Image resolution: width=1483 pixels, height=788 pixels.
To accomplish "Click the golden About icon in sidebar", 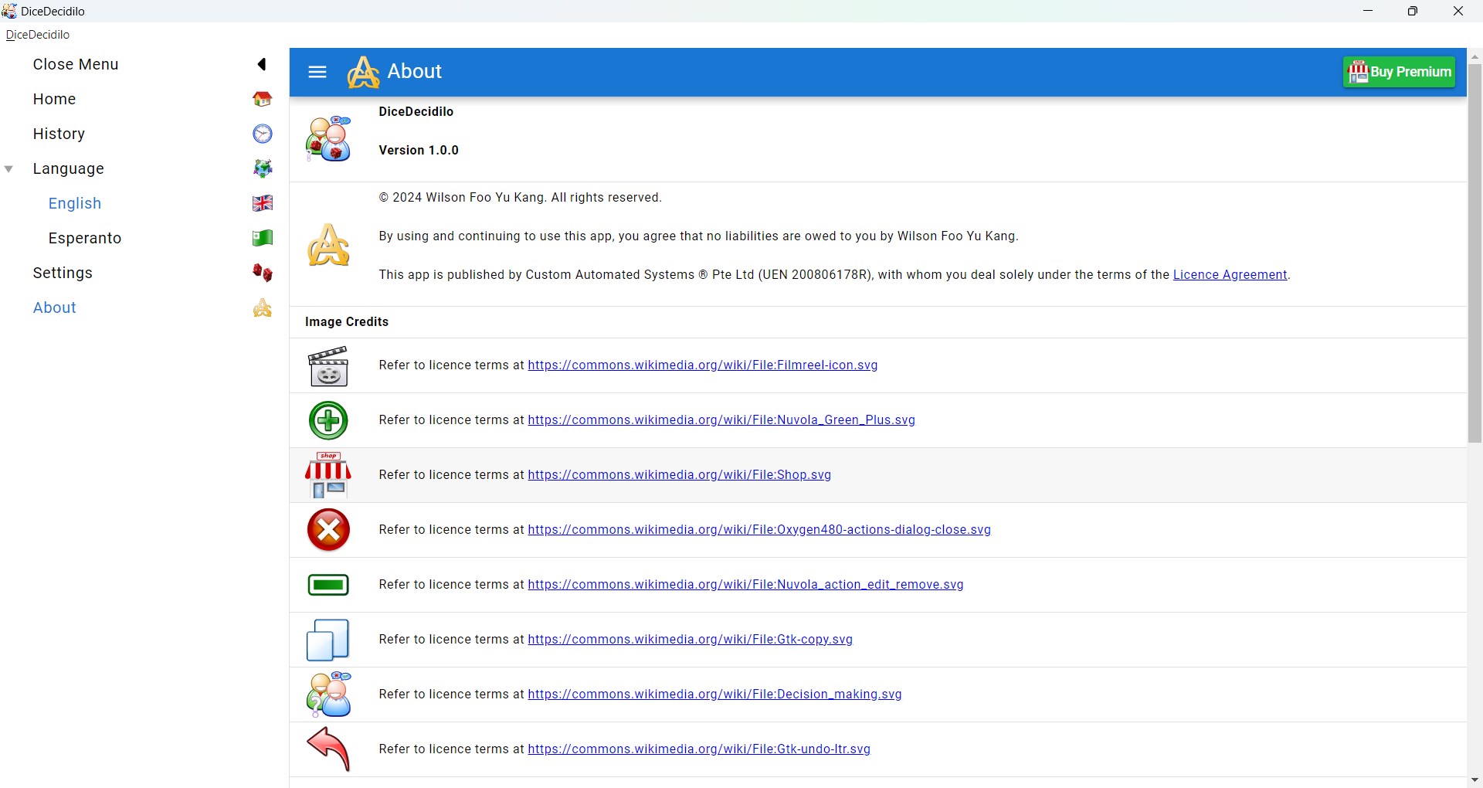I will click(263, 307).
